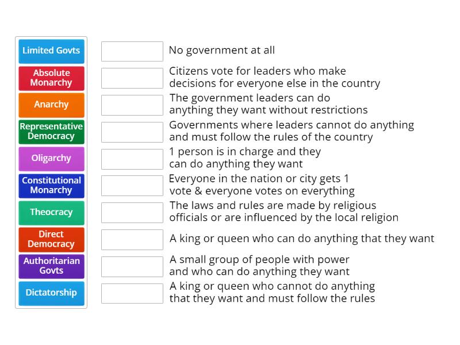
Task: Select the Constitutional Monarchy tile
Action: pyautogui.click(x=51, y=186)
